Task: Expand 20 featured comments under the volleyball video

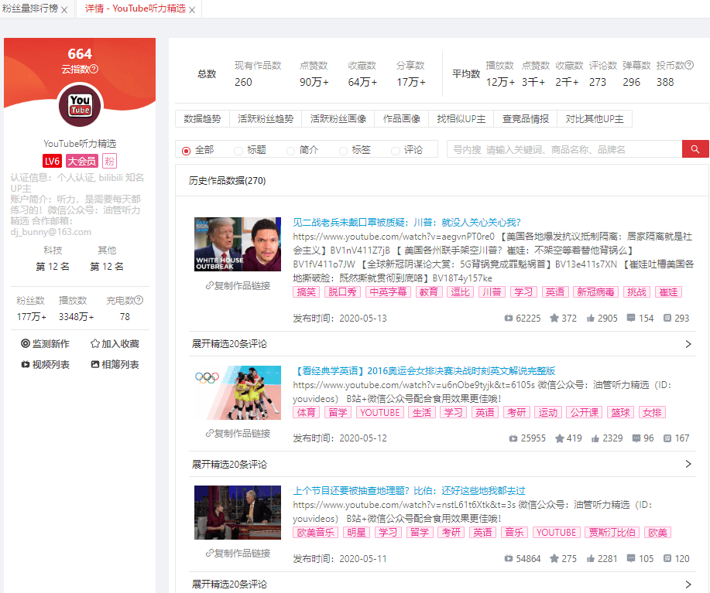Action: coord(442,464)
